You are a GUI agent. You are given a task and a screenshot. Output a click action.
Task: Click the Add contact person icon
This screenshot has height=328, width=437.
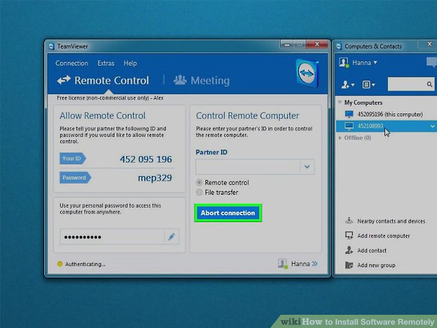pyautogui.click(x=349, y=250)
